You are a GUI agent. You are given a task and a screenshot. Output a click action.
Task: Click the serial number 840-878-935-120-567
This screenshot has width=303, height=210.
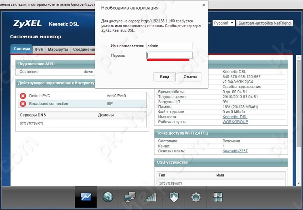click(x=241, y=77)
